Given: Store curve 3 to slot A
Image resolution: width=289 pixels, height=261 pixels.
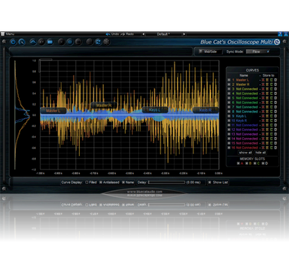Looking at the screenshot, I should coord(263,89).
